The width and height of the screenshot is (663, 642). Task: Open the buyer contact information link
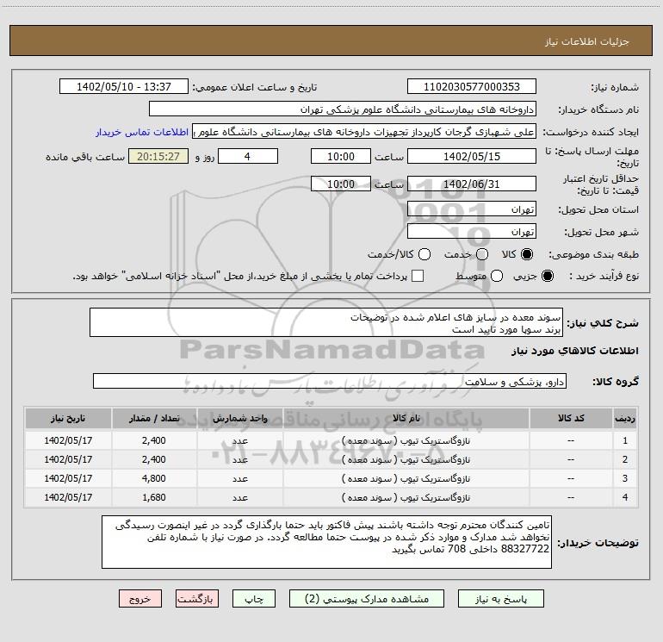[142, 132]
